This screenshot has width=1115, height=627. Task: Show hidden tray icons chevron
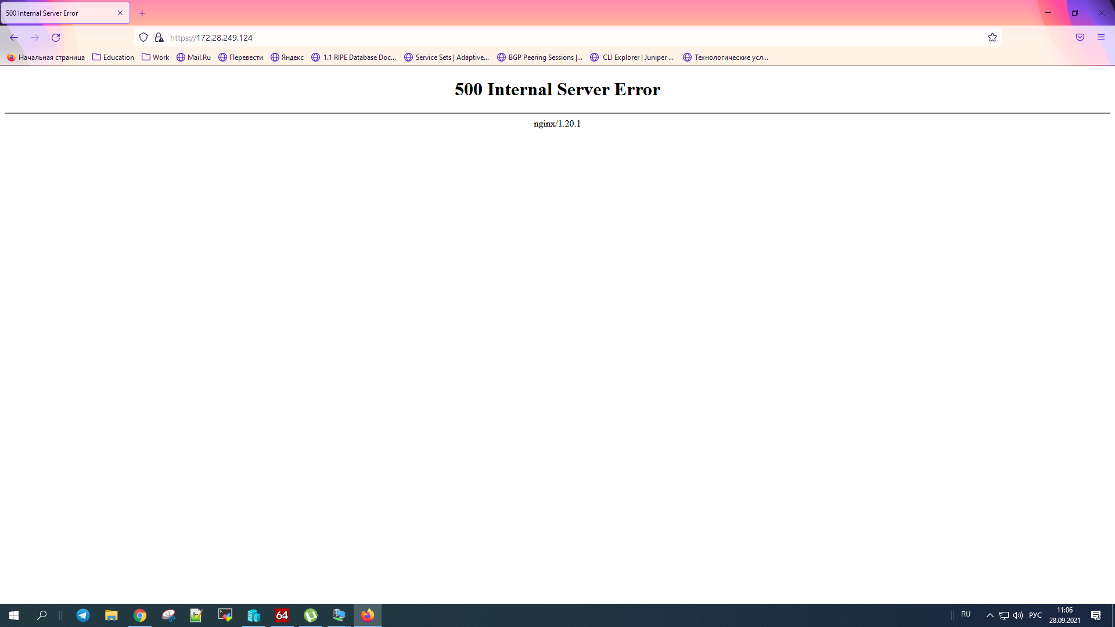pos(990,615)
